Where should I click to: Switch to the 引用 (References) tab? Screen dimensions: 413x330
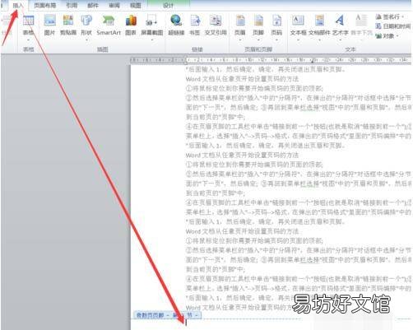[x=72, y=5]
